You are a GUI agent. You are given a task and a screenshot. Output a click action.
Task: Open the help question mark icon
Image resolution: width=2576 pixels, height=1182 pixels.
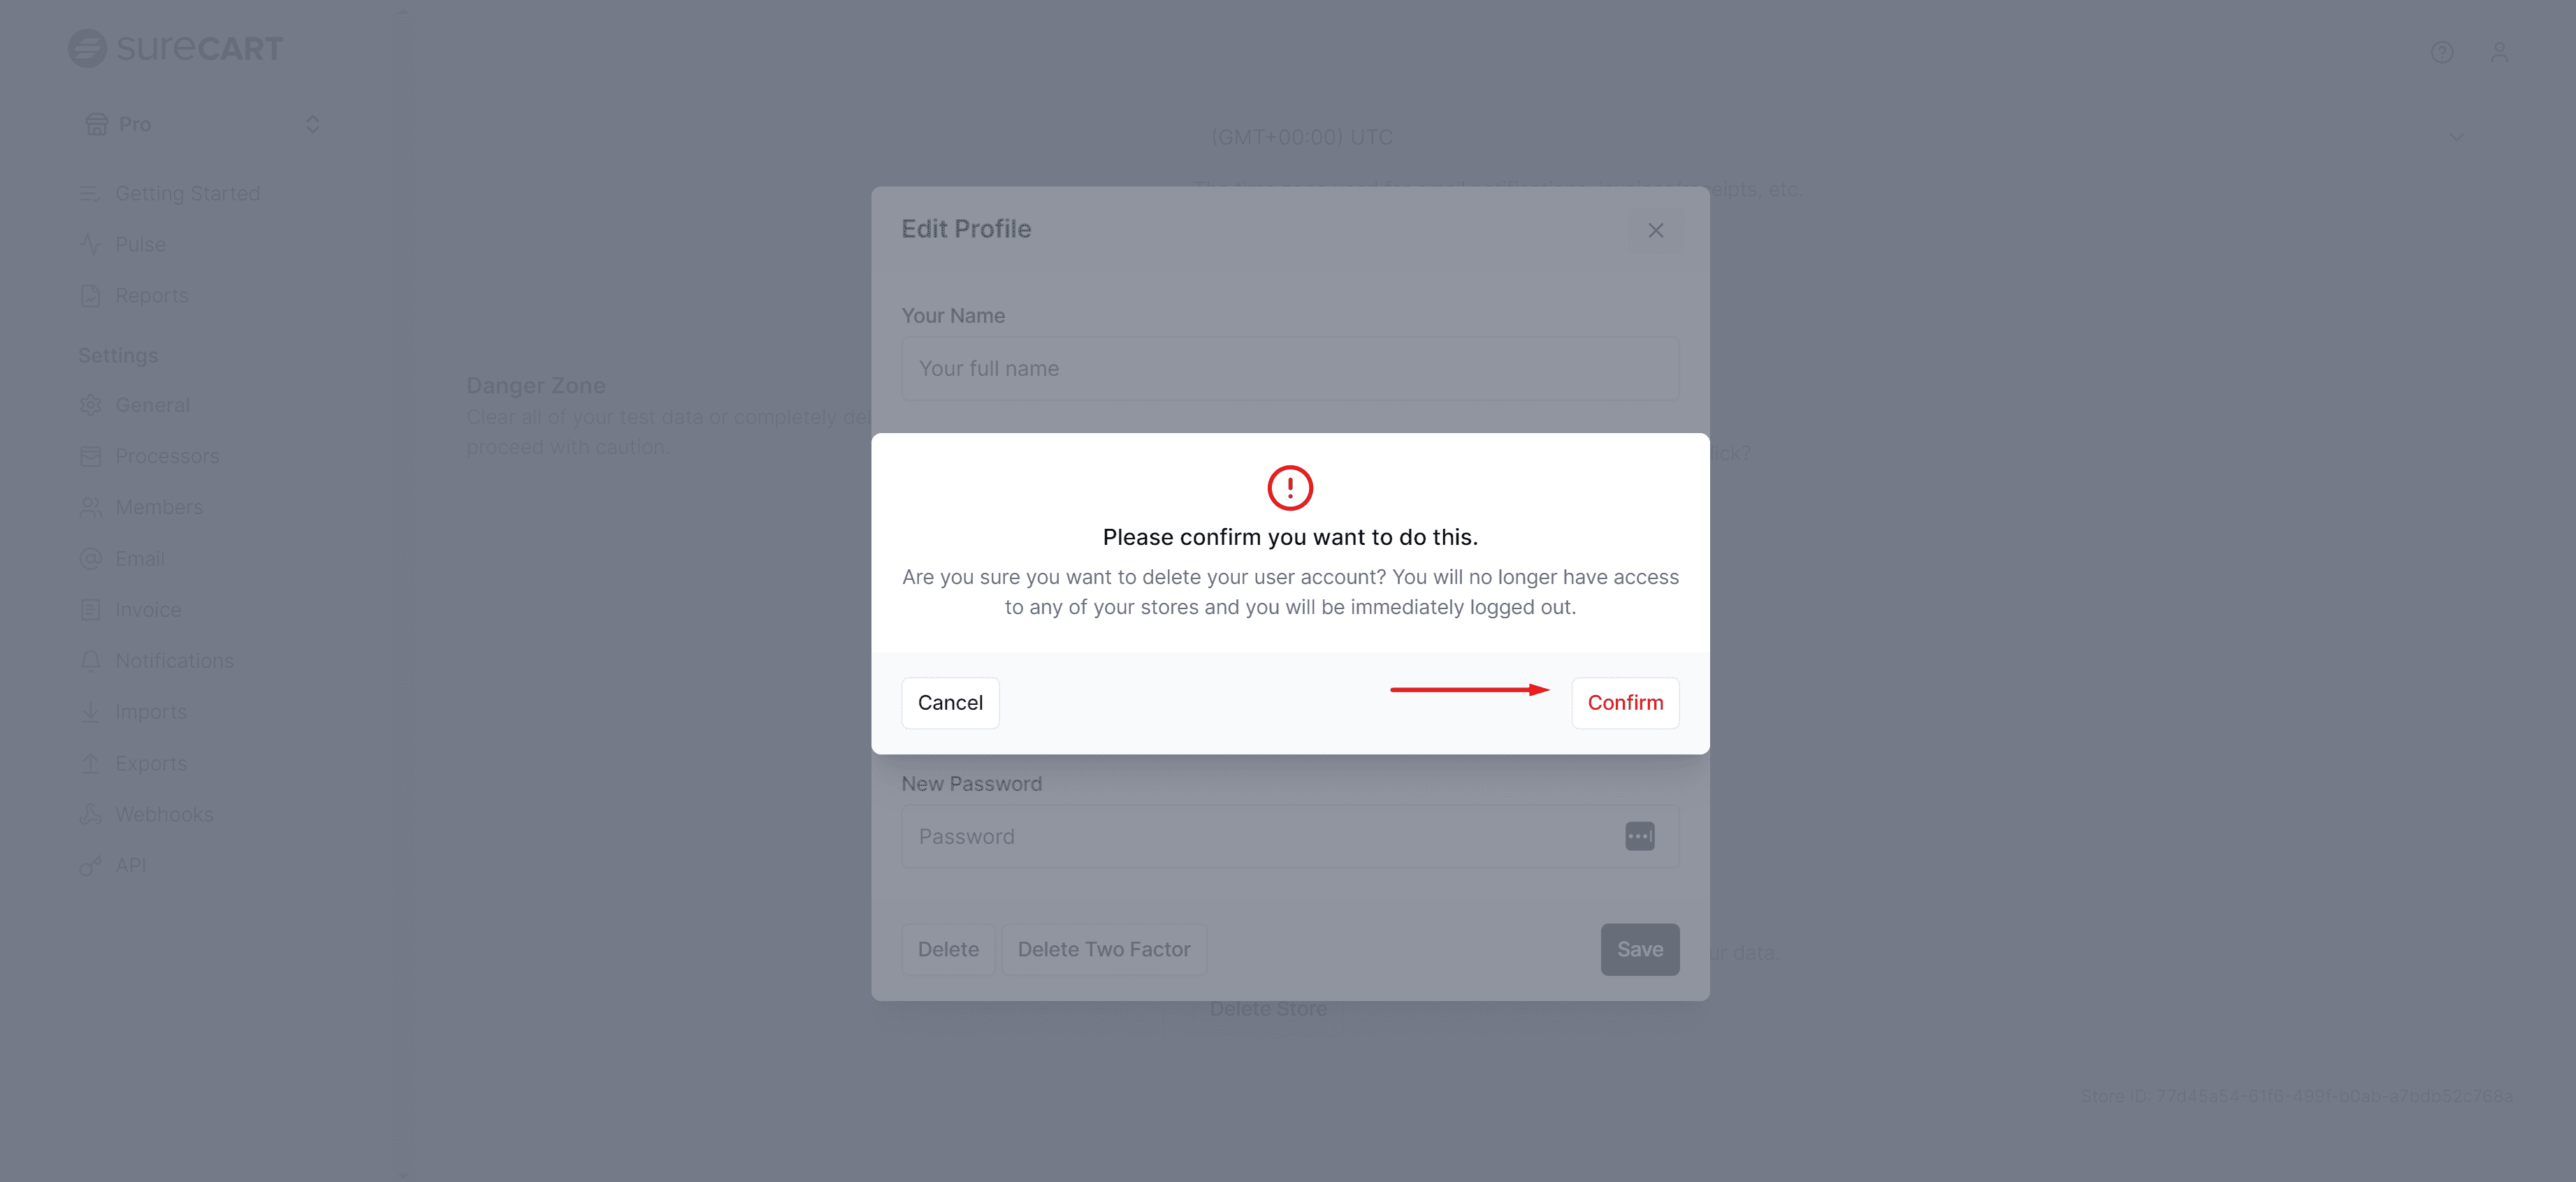(2441, 52)
